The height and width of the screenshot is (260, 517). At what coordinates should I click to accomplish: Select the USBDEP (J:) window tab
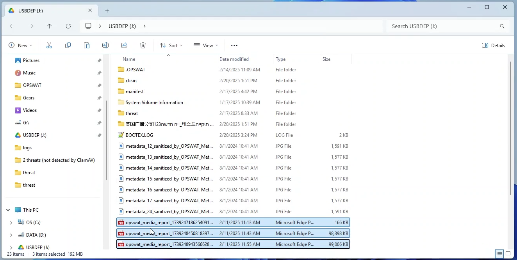click(51, 11)
